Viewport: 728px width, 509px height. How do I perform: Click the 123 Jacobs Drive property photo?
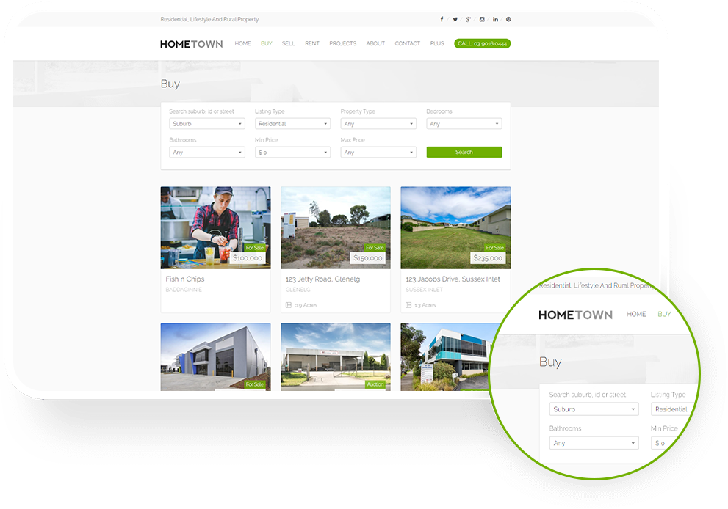tap(455, 227)
